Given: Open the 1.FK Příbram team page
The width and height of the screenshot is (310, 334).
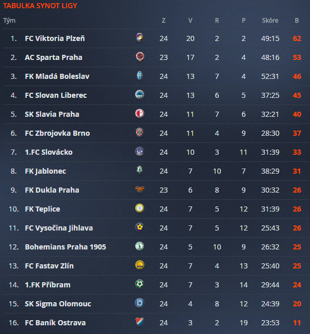Looking at the screenshot, I should pyautogui.click(x=48, y=285).
